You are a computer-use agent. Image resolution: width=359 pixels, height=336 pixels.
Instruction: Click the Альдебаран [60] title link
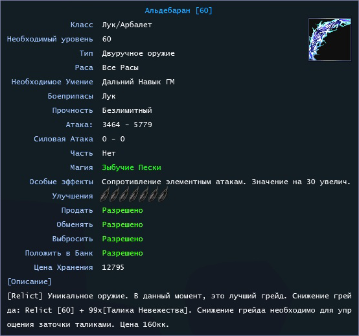tap(179, 10)
